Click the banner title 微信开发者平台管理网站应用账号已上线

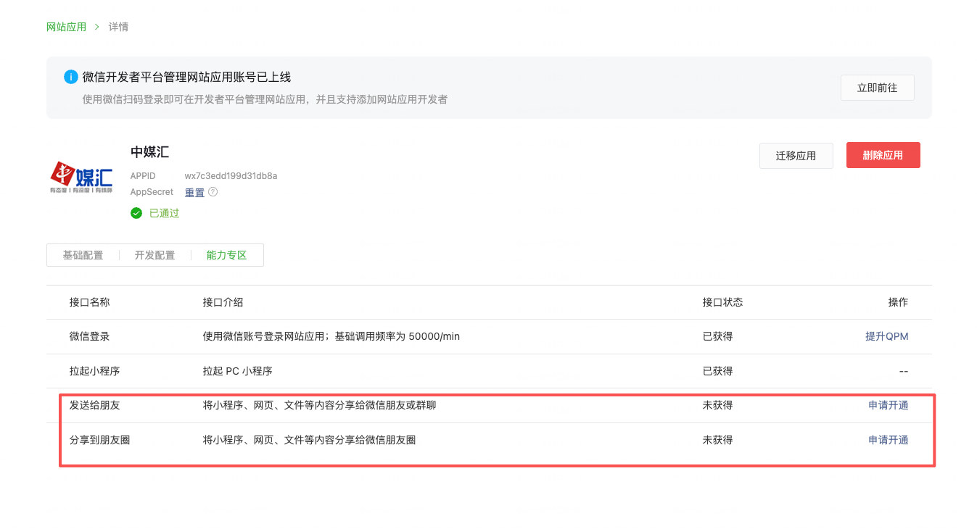[x=186, y=78]
